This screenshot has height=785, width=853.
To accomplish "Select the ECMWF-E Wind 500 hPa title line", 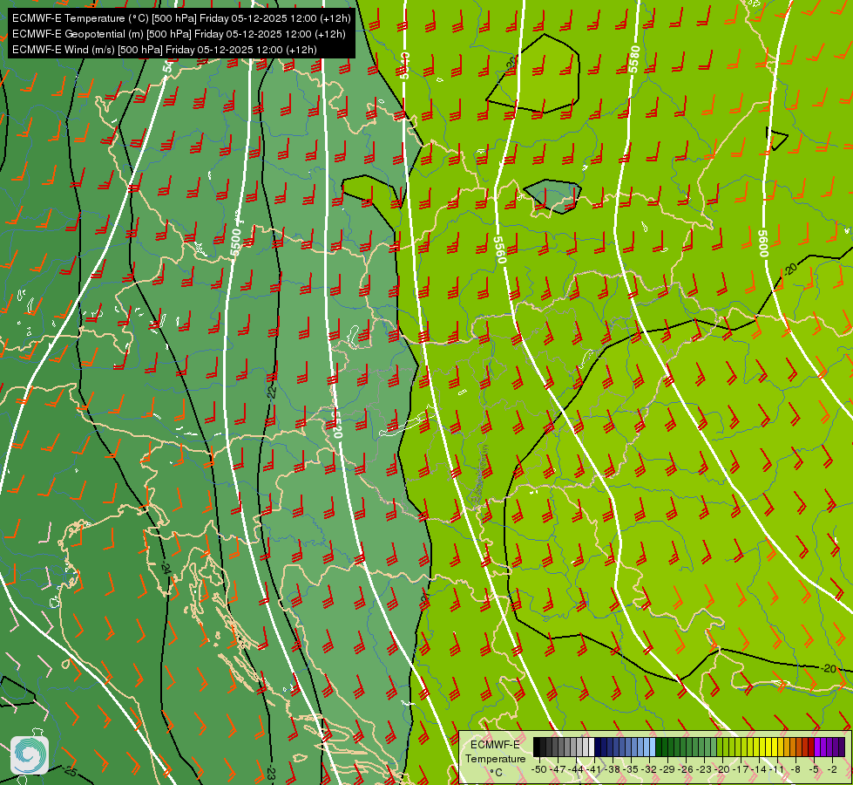I will coord(165,50).
